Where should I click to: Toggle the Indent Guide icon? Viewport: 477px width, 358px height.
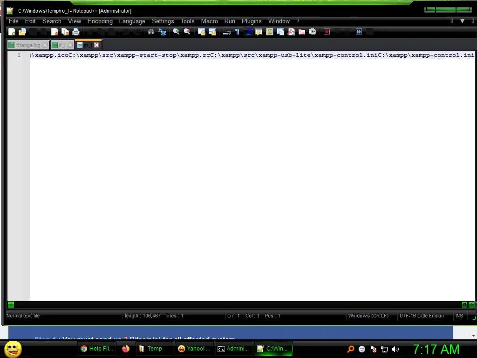point(248,32)
